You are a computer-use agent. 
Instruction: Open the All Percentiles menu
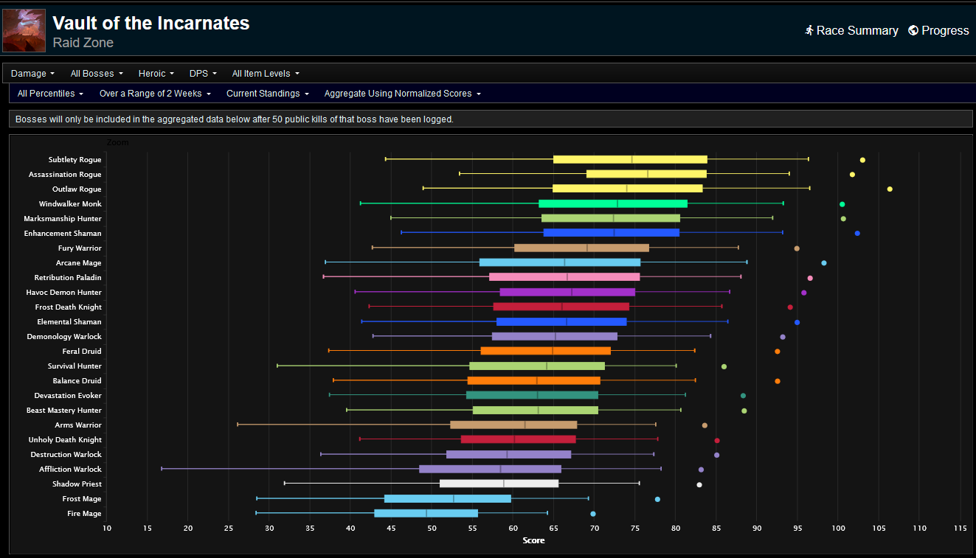coord(50,94)
